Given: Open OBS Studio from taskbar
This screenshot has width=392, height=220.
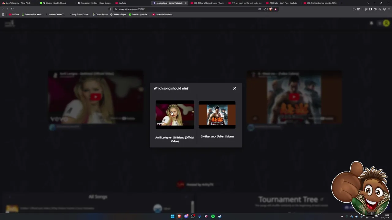Looking at the screenshot, I should click(193, 216).
